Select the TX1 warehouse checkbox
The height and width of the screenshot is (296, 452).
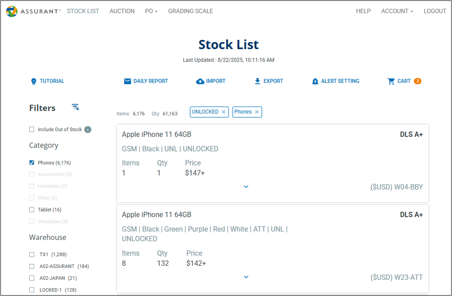coord(32,254)
